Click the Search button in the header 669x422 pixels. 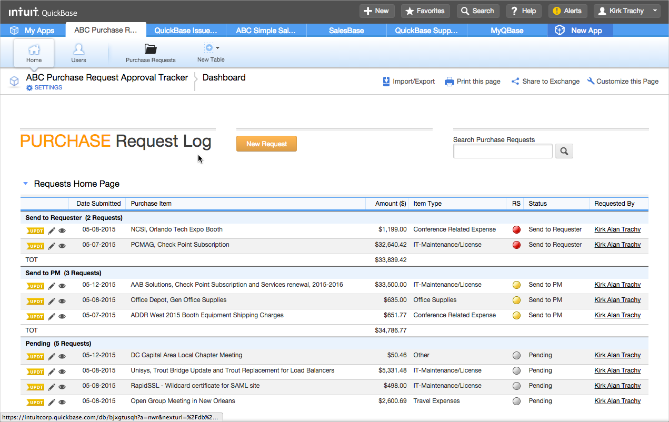pos(478,11)
